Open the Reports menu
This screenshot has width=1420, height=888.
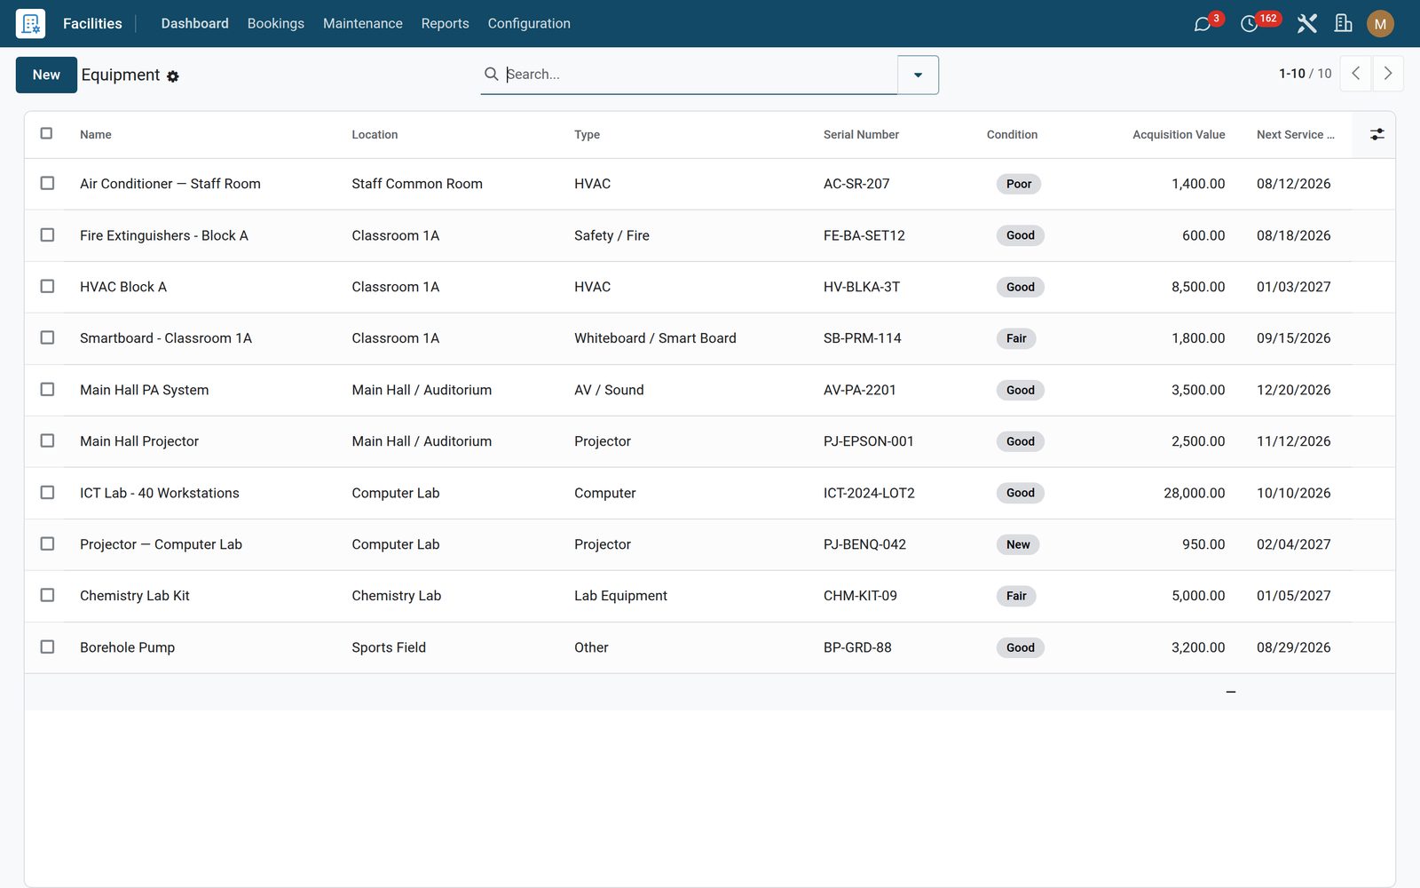(445, 23)
